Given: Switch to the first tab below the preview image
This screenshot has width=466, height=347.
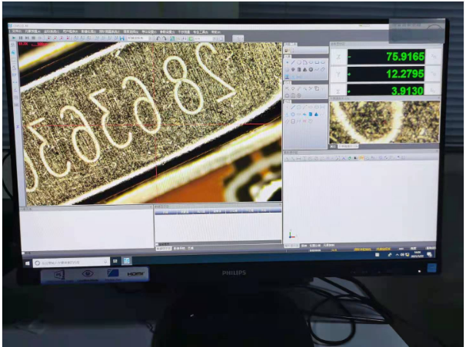Looking at the screenshot, I should point(335,146).
